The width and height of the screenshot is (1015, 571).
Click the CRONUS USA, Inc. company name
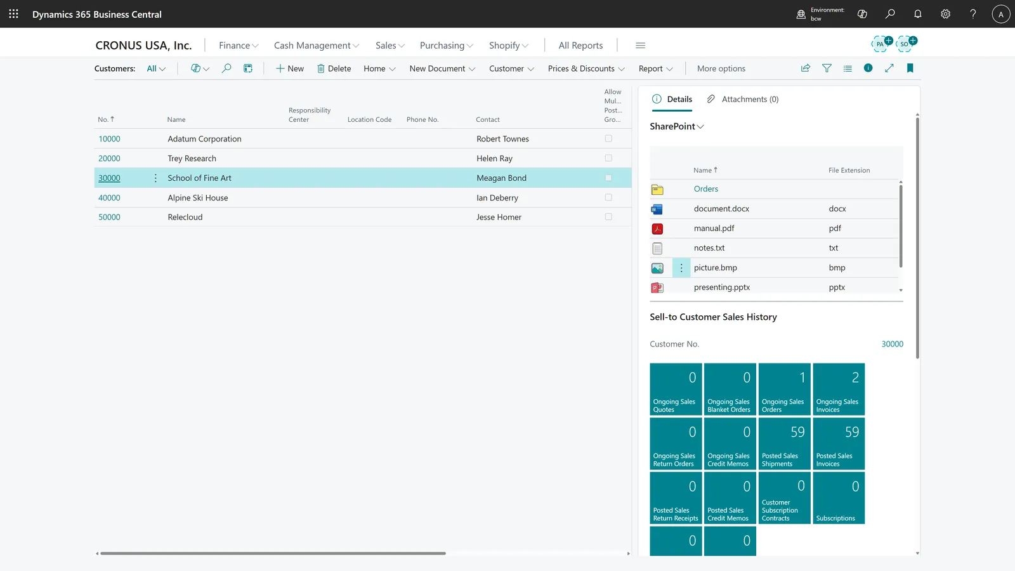143,46
